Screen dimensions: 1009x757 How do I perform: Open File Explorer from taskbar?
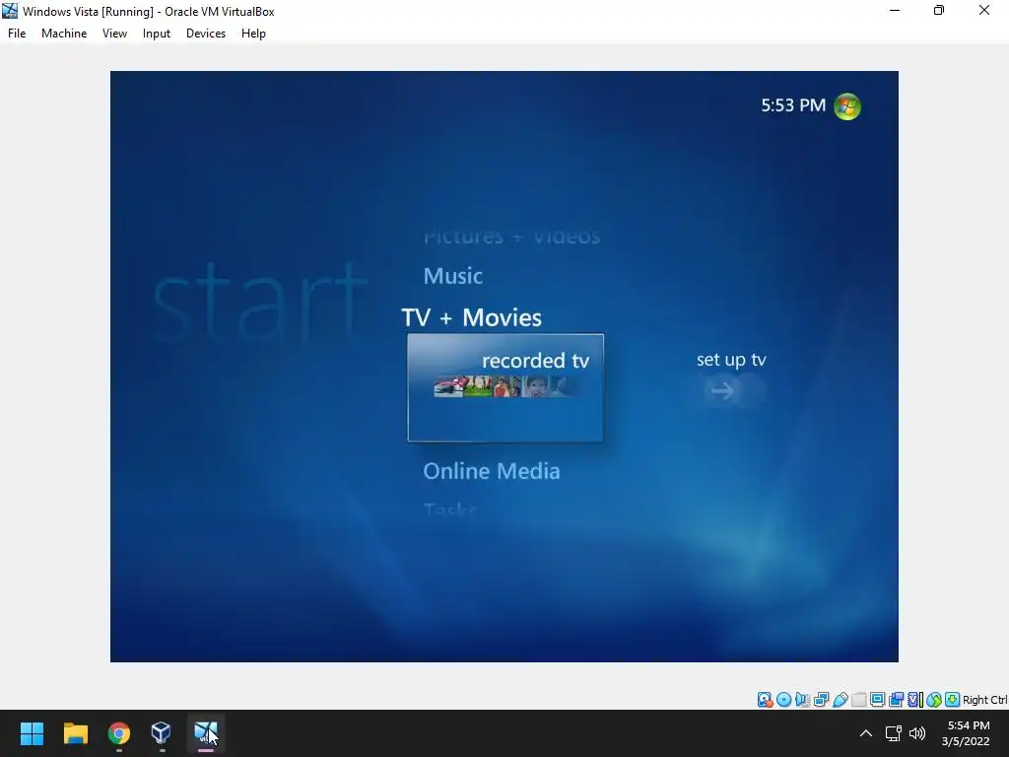pos(76,733)
